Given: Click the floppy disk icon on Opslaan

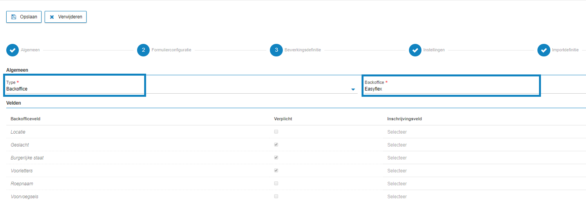Looking at the screenshot, I should pyautogui.click(x=14, y=17).
